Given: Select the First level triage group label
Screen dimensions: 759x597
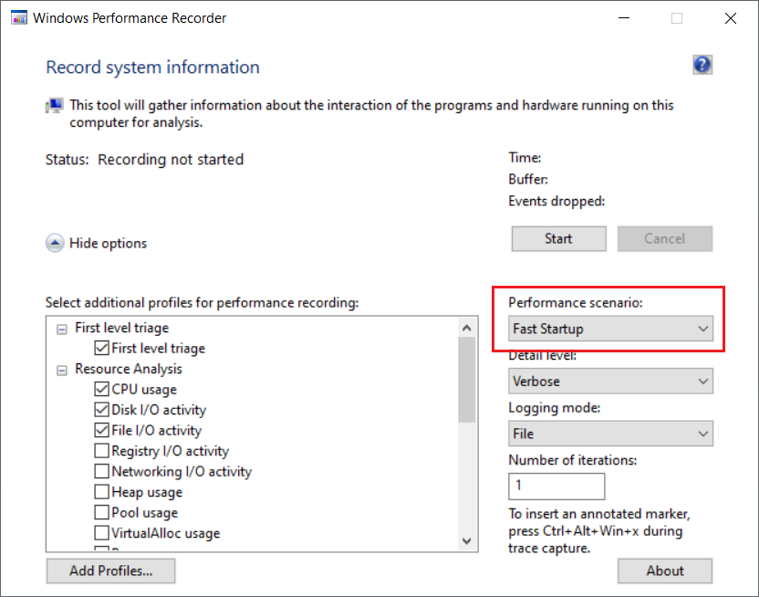Looking at the screenshot, I should (121, 328).
